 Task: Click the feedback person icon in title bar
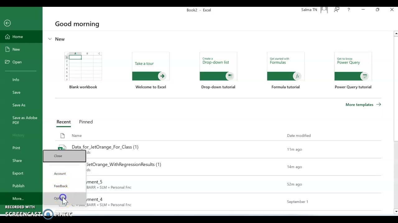[336, 10]
